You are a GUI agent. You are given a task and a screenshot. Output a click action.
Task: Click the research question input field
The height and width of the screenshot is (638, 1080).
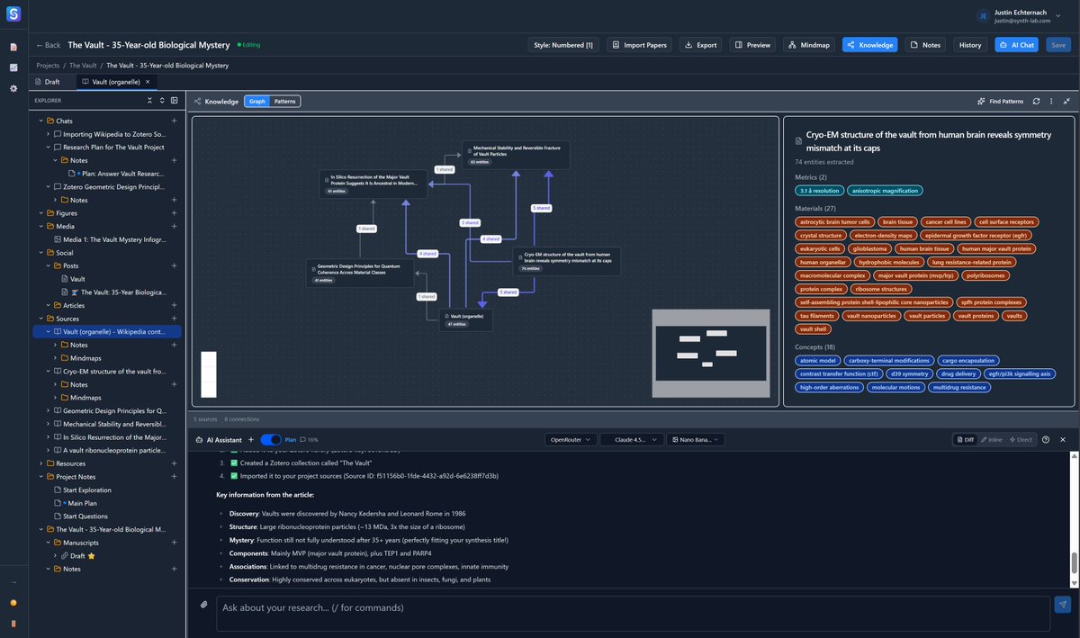(633, 612)
